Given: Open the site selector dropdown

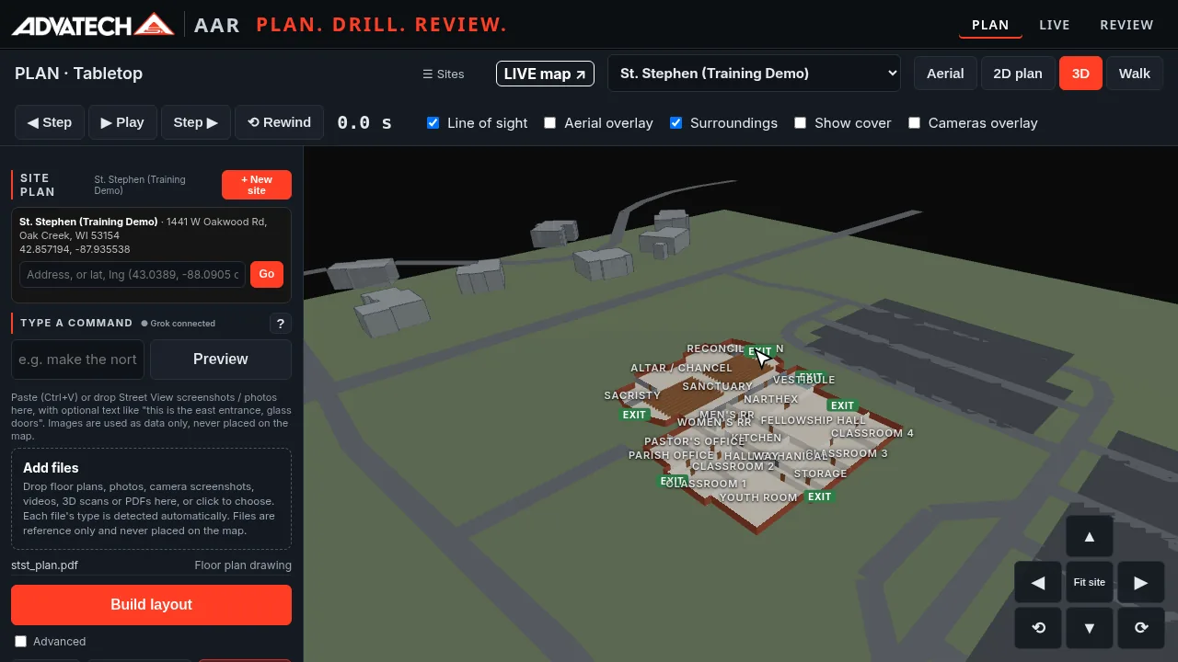Looking at the screenshot, I should pos(754,74).
